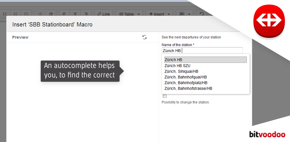
Task: Toggle the change station checkbox
Action: click(x=165, y=96)
